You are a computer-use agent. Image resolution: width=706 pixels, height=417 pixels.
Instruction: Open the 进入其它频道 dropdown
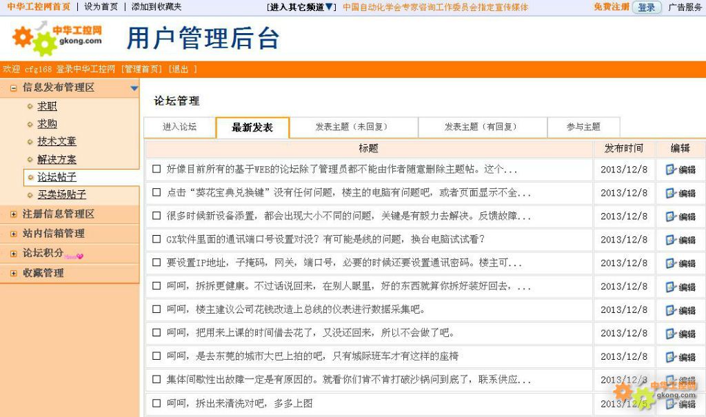point(301,7)
